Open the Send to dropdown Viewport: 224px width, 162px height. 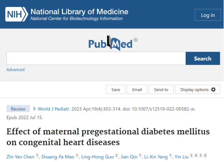161,90
